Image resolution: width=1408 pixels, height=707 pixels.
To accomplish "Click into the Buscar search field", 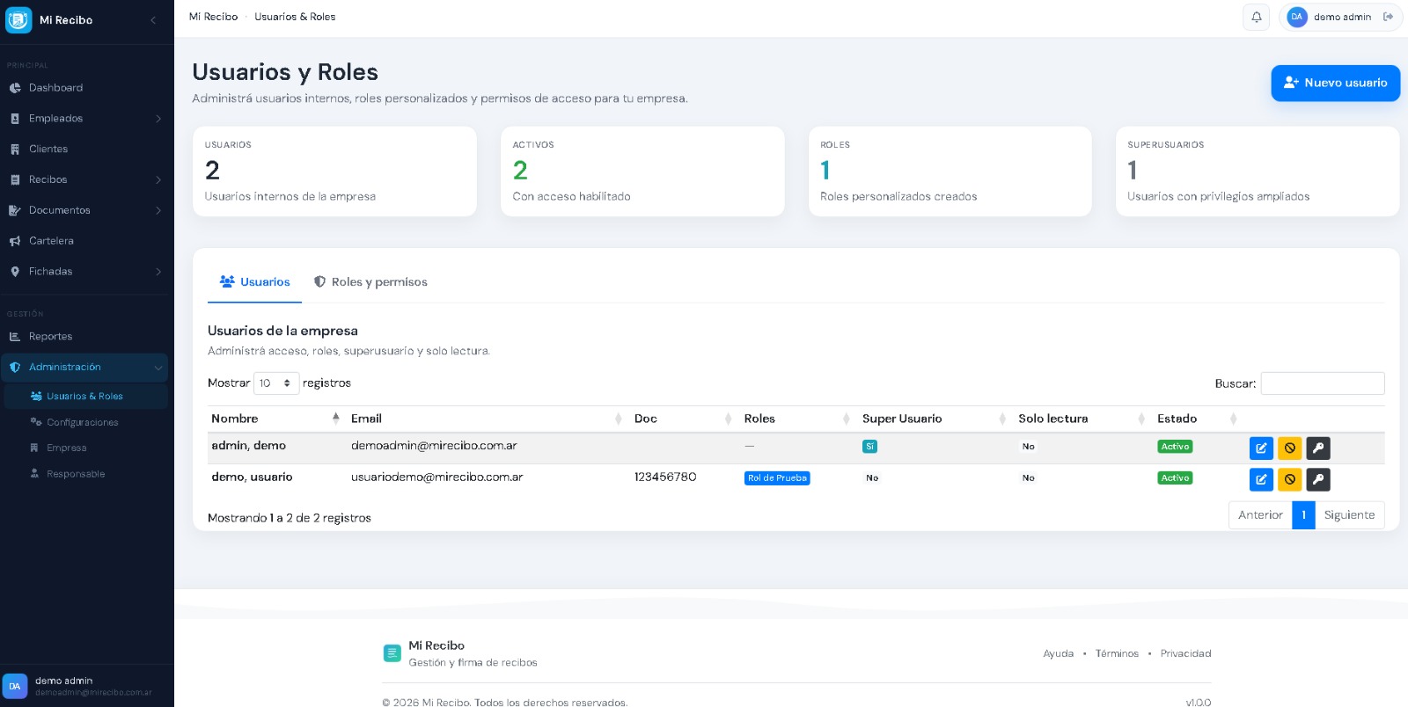I will pyautogui.click(x=1322, y=383).
